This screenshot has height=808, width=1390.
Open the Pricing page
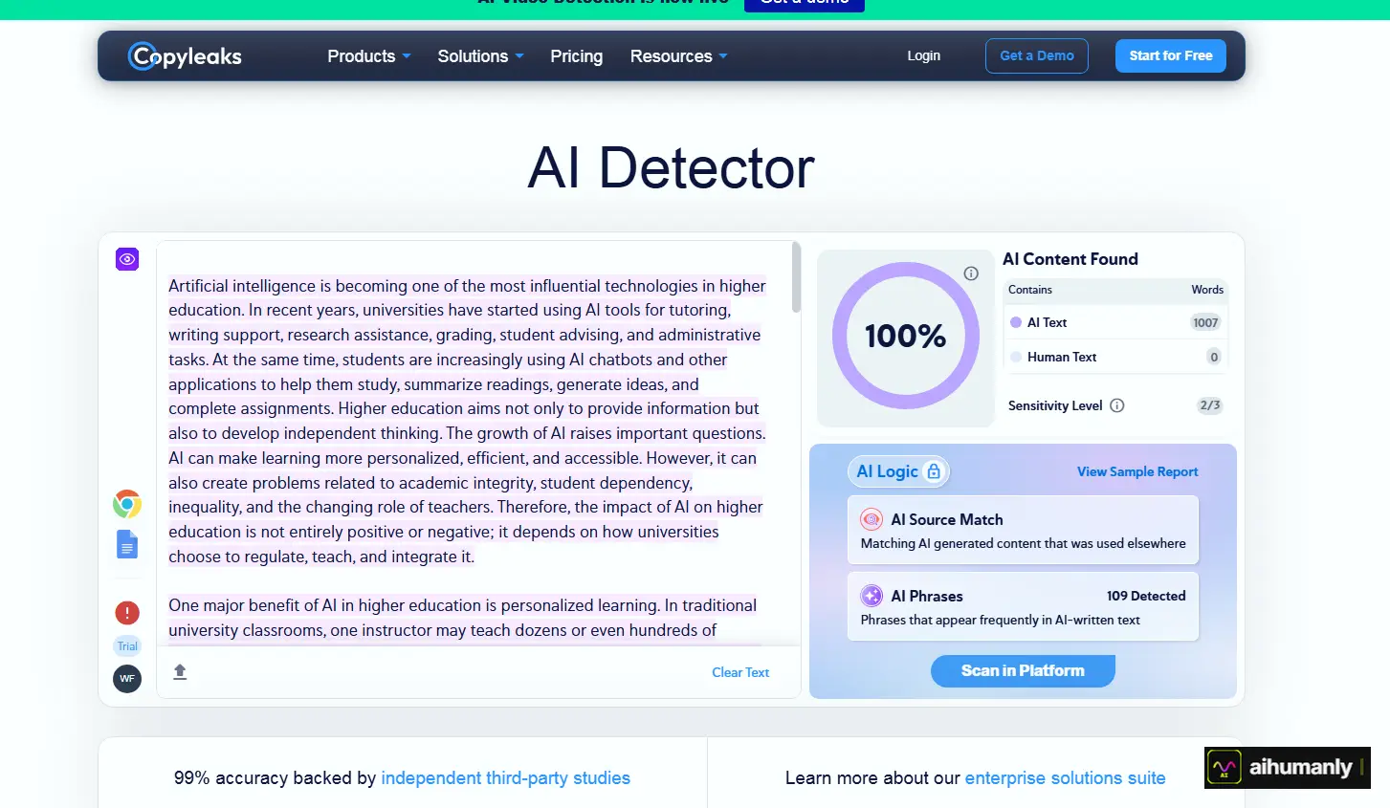tap(577, 56)
